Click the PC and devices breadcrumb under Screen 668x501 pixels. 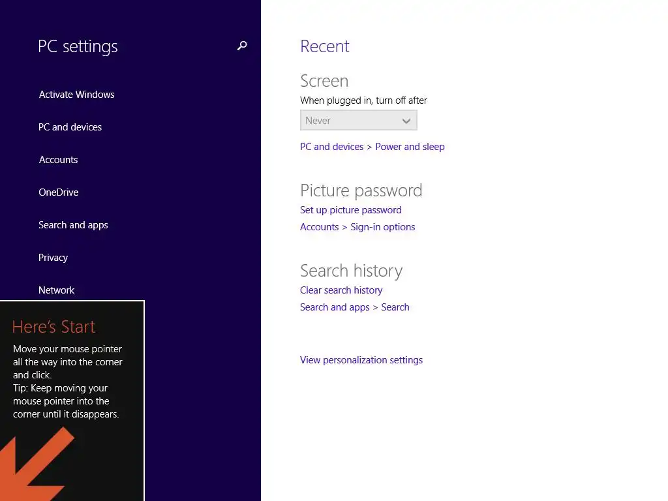pos(331,147)
